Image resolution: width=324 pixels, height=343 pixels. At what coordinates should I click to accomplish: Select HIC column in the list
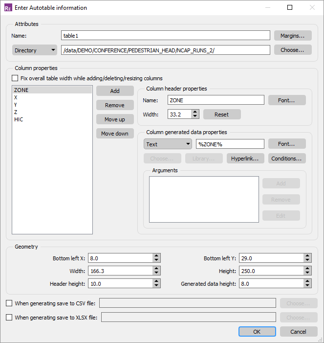19,119
